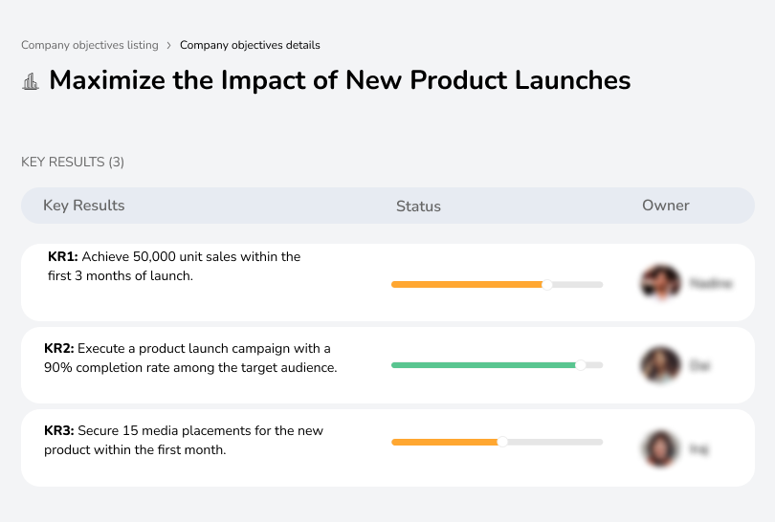Click the Maximize the Impact of New Product Launches title
Image resolution: width=775 pixels, height=522 pixels.
pyautogui.click(x=340, y=80)
